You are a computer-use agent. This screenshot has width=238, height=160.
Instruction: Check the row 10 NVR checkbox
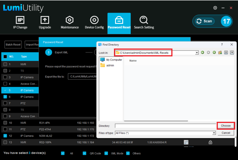5,123
